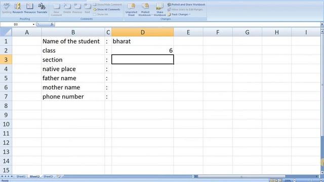Select column C header
Viewport: 324px width, 182px height.
108,32
